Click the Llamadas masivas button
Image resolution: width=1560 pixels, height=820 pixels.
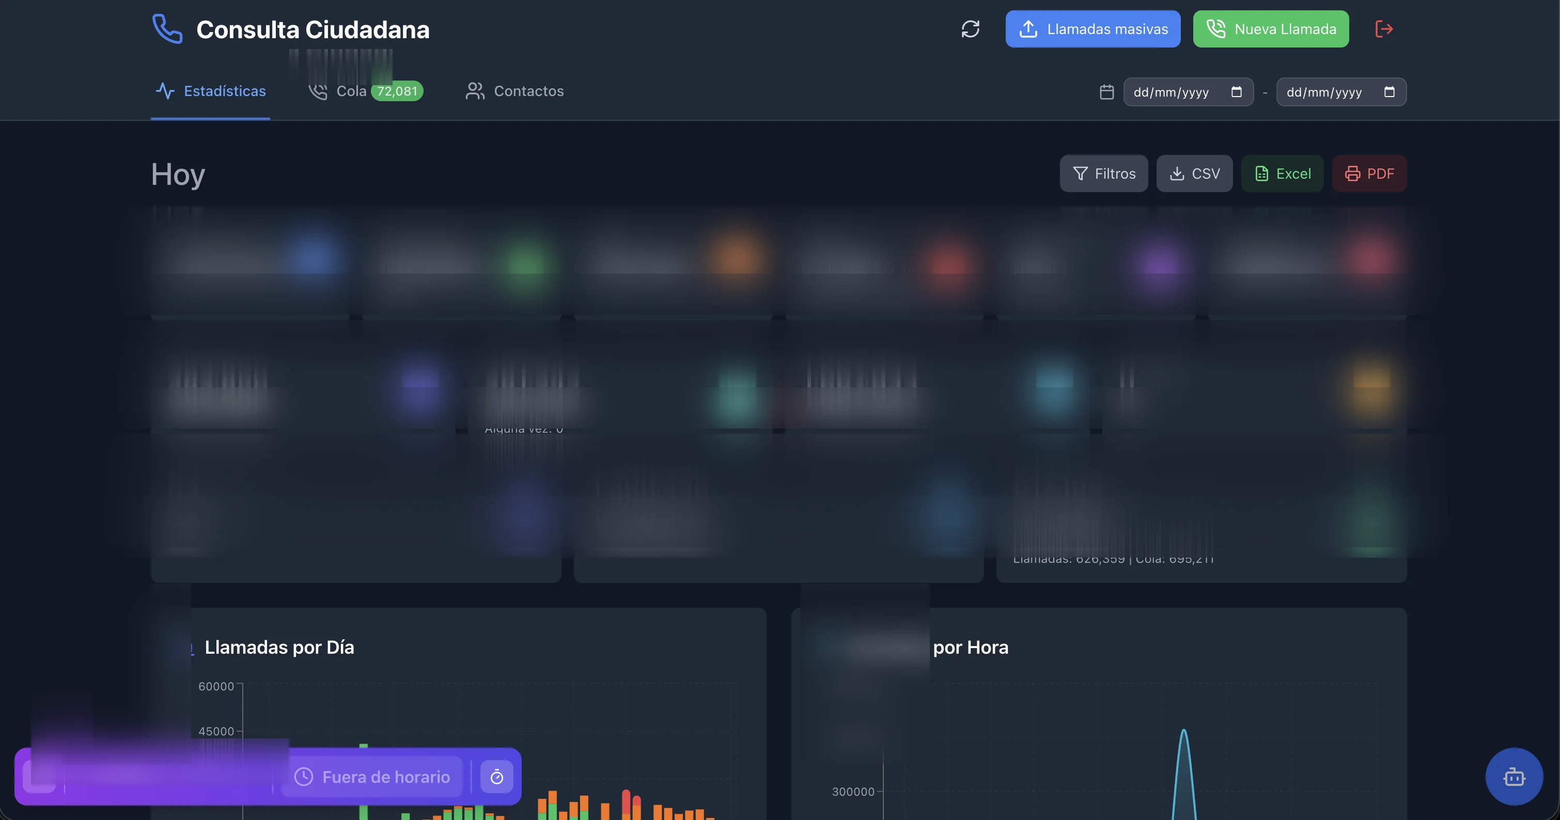tap(1093, 29)
